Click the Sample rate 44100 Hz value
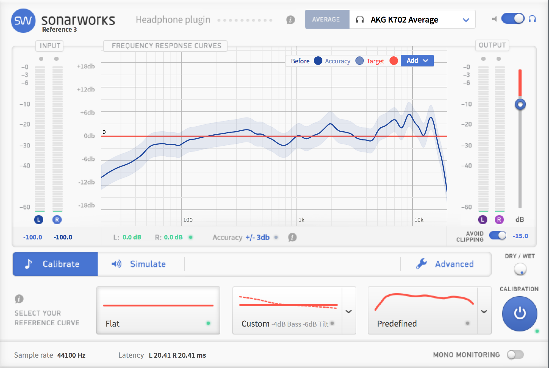Viewport: 549px width, 368px height. coord(71,355)
